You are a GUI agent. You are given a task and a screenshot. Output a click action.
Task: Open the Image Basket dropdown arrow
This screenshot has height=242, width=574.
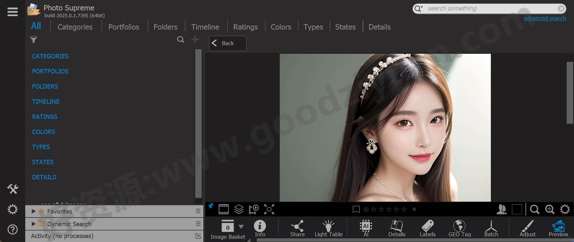click(241, 227)
